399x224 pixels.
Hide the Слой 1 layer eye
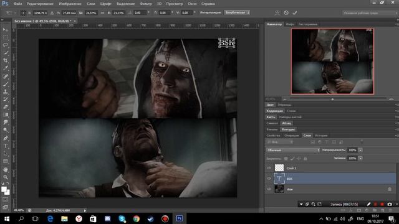[269, 168]
